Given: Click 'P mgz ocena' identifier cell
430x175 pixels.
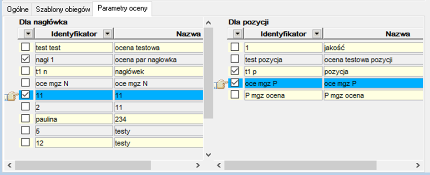Looking at the screenshot, I should 283,95.
